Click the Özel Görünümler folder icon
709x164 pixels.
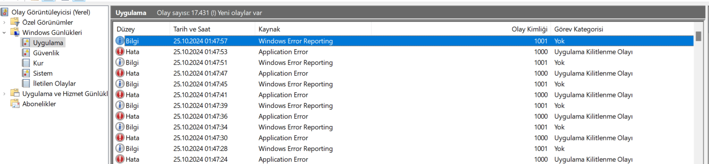[x=15, y=22]
